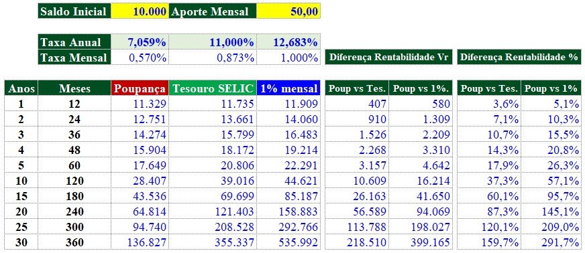Select Diferença Rentabilidade Vr header
The height and width of the screenshot is (253, 585).
point(388,58)
